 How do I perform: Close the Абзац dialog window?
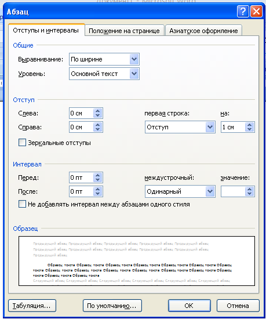pos(256,12)
